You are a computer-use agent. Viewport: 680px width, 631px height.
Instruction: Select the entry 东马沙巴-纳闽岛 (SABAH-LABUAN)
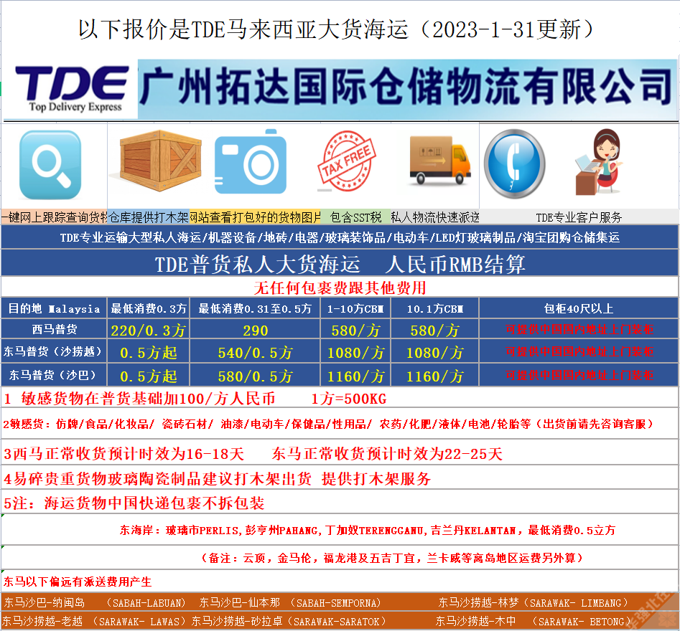coord(95,602)
